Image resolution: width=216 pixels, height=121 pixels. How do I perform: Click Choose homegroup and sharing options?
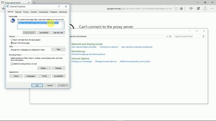click(88, 54)
